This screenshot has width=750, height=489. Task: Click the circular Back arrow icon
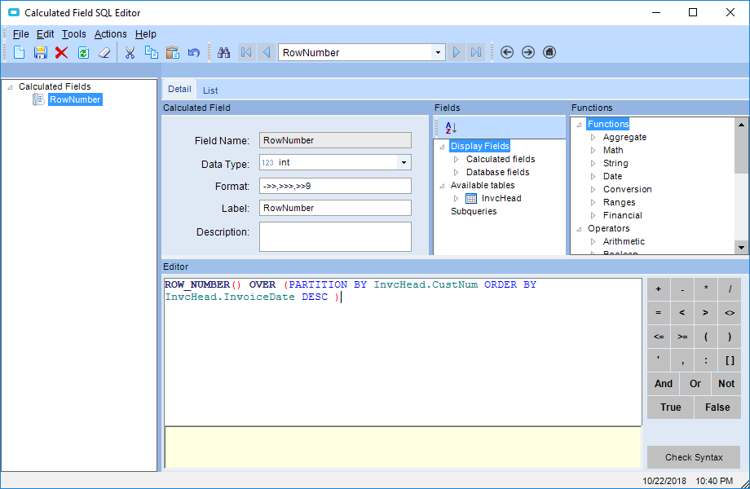point(507,52)
